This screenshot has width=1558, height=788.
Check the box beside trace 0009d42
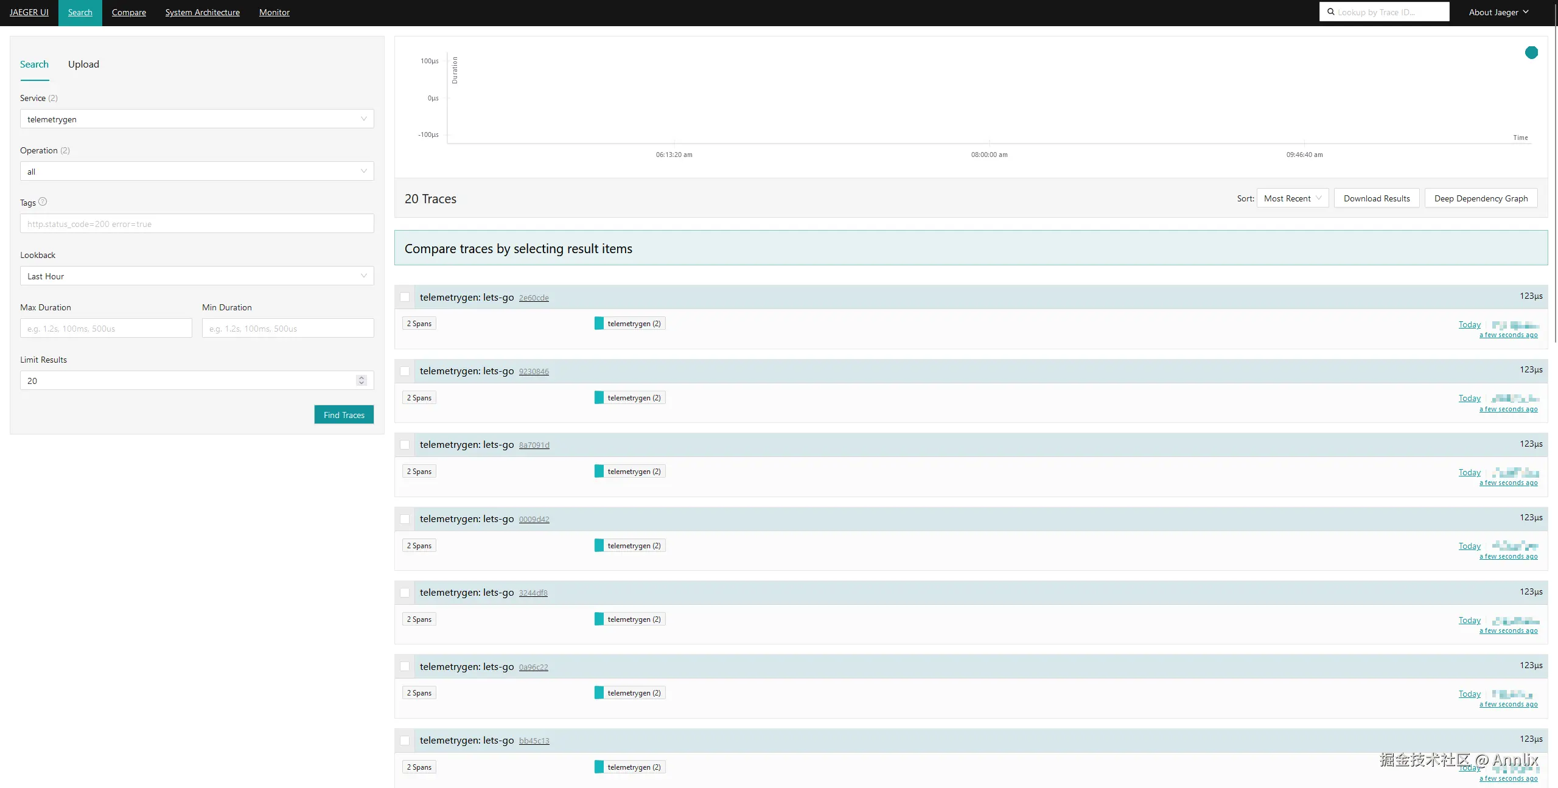405,519
